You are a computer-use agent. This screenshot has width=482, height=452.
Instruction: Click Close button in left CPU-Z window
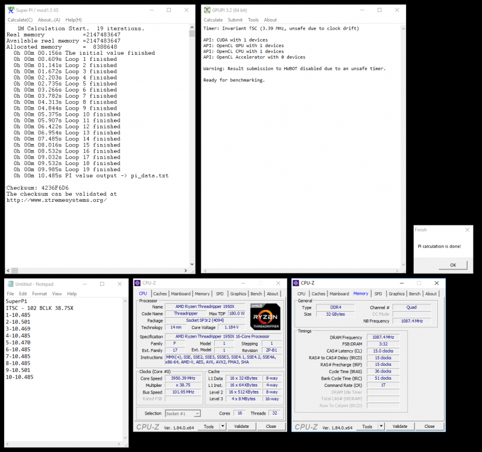pos(271,427)
